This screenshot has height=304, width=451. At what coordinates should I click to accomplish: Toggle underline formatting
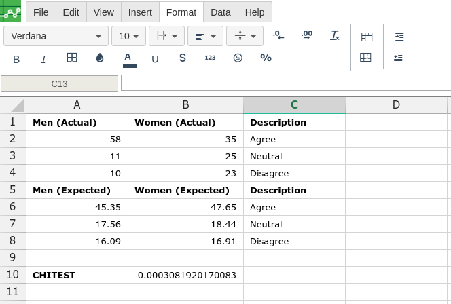tap(155, 59)
